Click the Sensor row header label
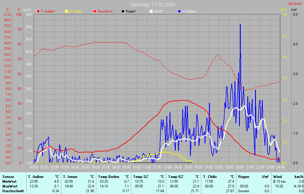 point(8,177)
